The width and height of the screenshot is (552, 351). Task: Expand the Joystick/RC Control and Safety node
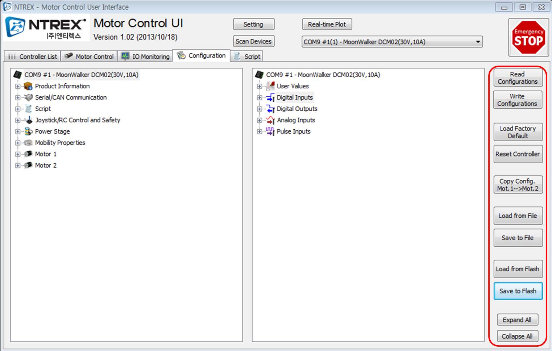(x=17, y=120)
